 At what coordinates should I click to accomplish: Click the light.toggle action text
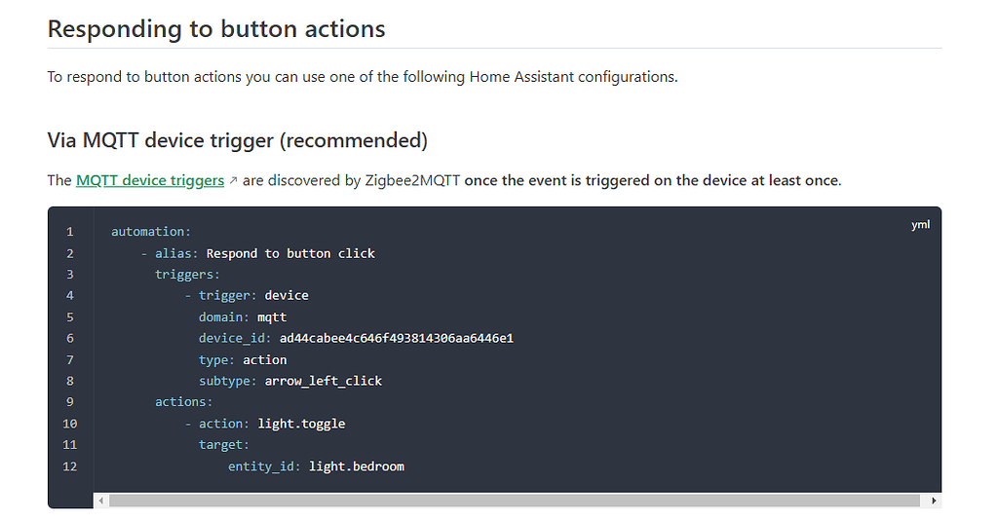point(302,424)
